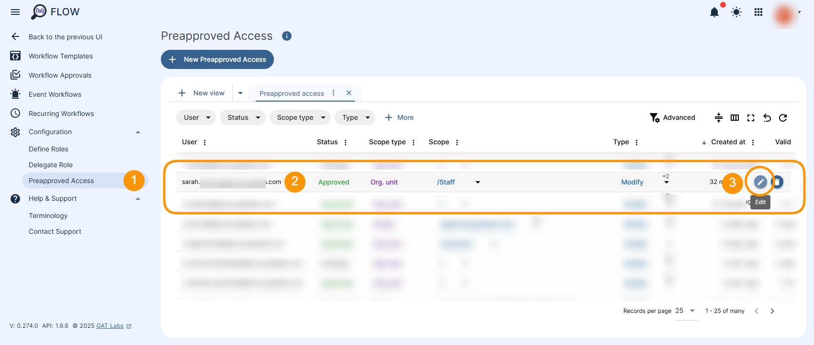Collapse the Configuration section
Screen dimensions: 814x345
pyautogui.click(x=138, y=132)
